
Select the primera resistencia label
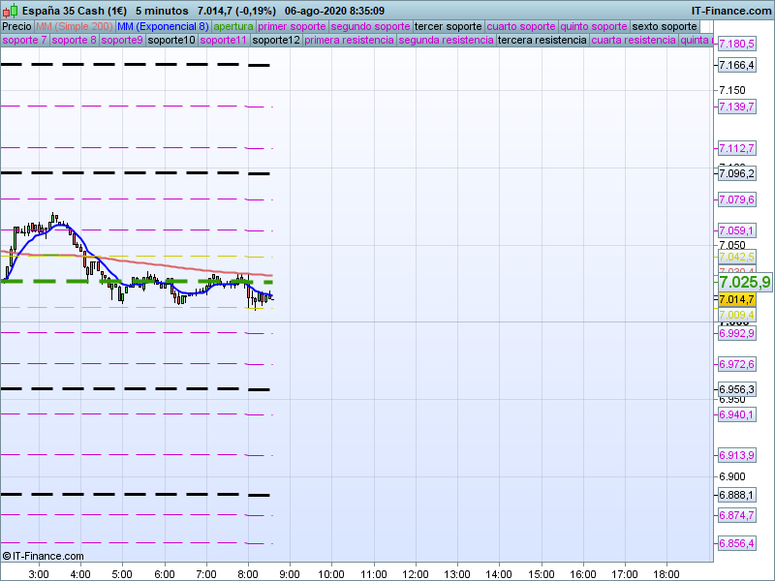pyautogui.click(x=349, y=41)
